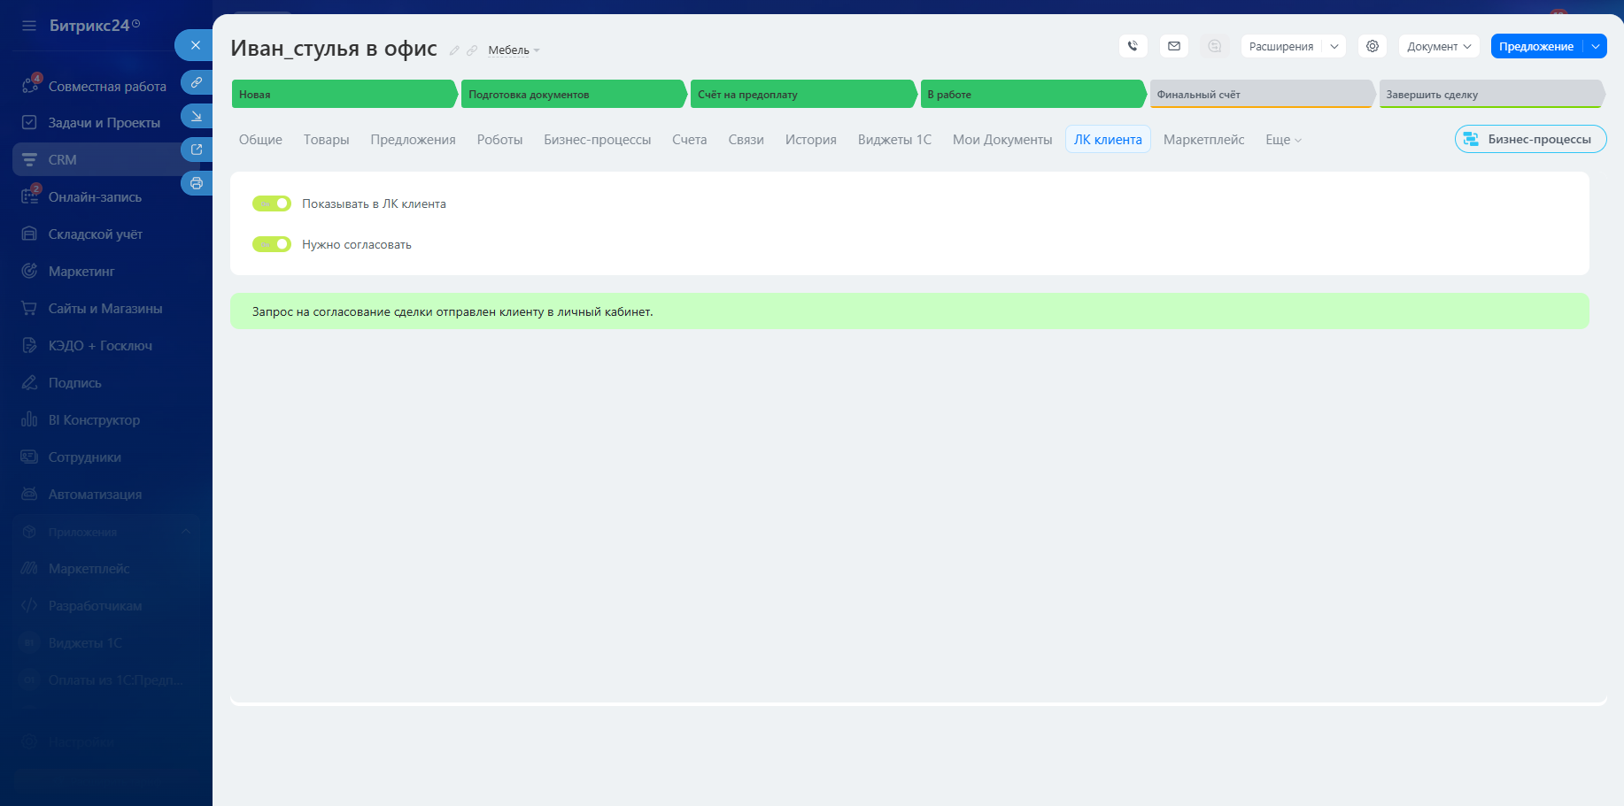Image resolution: width=1624 pixels, height=806 pixels.
Task: Open the Подпись section
Action: tap(74, 383)
